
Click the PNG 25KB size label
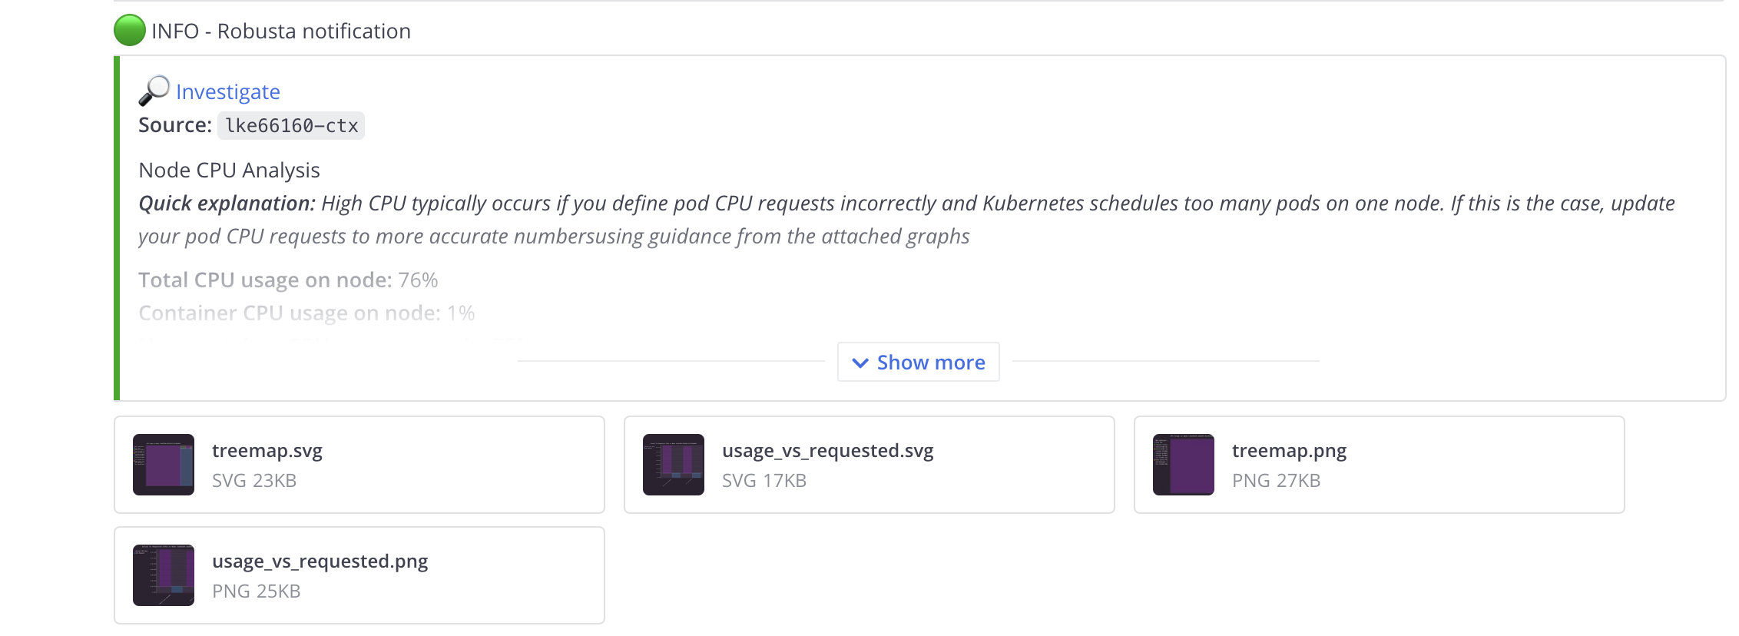tap(257, 591)
